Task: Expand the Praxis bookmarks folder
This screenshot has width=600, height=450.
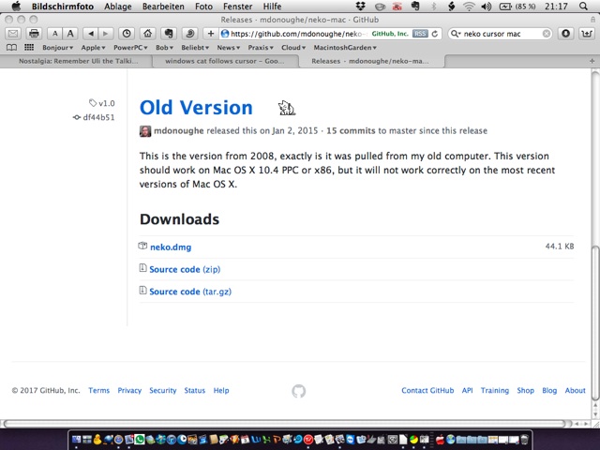Action: click(261, 48)
